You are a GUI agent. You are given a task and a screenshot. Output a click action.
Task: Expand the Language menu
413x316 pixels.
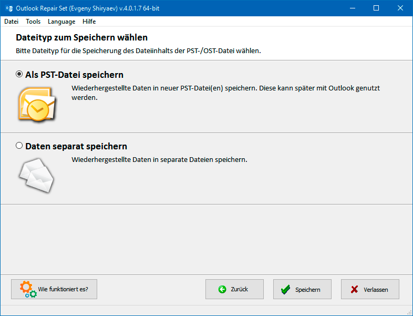61,22
